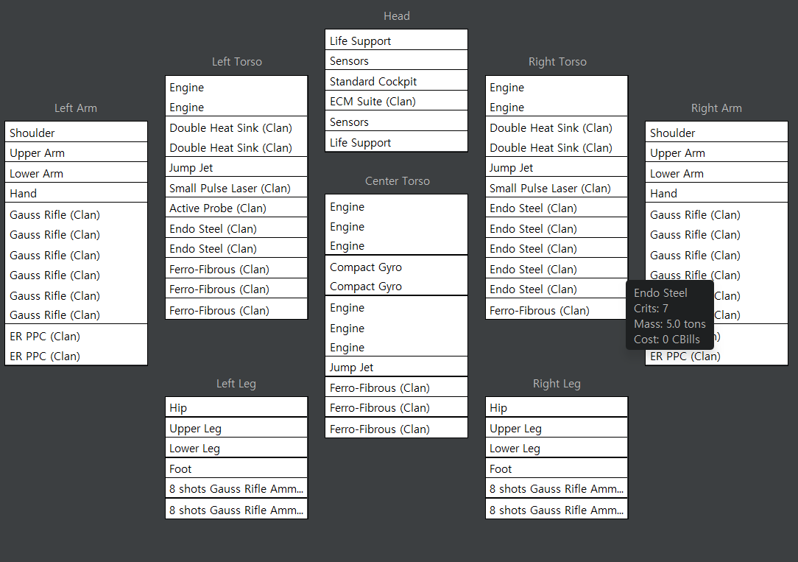Click Small Pulse Laser in Right Torso
The width and height of the screenshot is (798, 562).
(x=557, y=188)
